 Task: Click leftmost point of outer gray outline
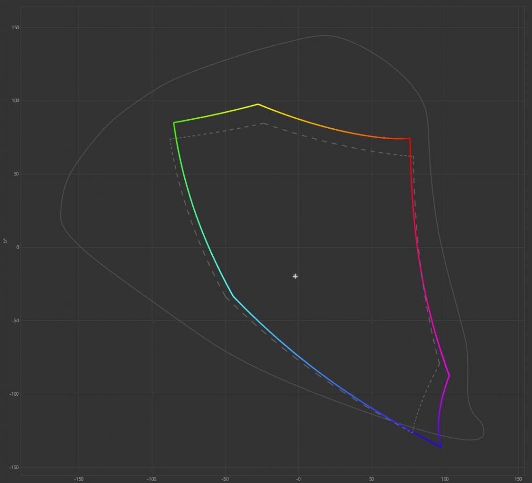tap(61, 217)
